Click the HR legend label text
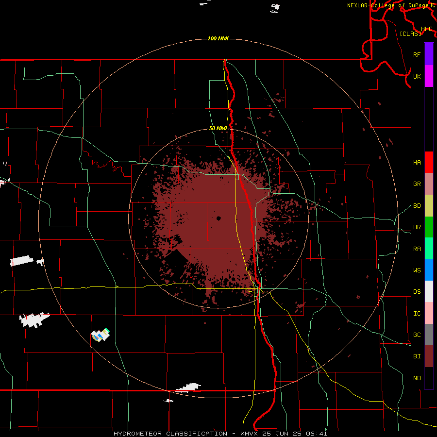Screen dimensions: 437x437 click(417, 227)
